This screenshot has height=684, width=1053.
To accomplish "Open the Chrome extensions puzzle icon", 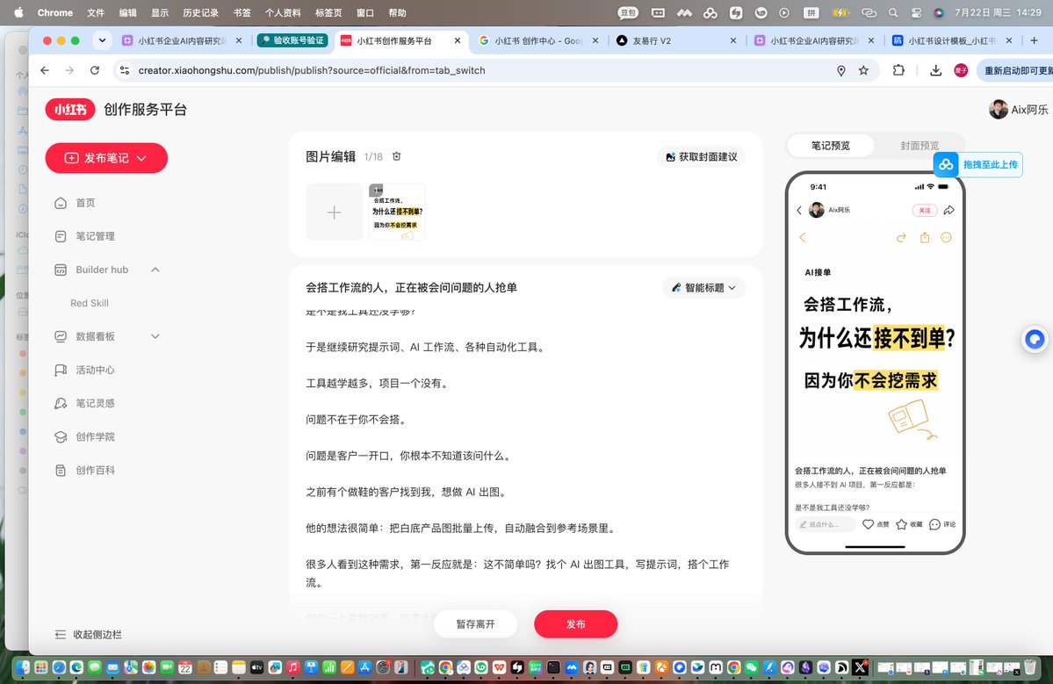I will (x=898, y=70).
